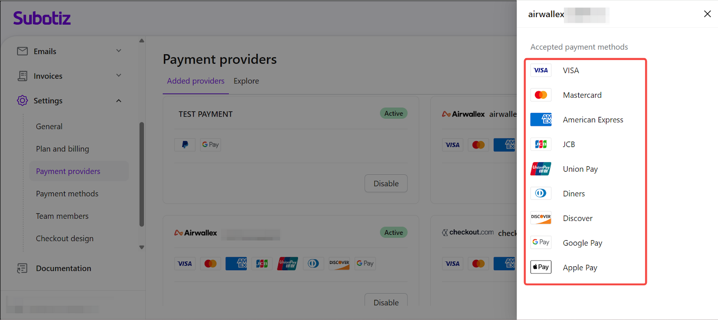Viewport: 718px width, 320px height.
Task: Click the Apple Pay icon
Action: [541, 267]
